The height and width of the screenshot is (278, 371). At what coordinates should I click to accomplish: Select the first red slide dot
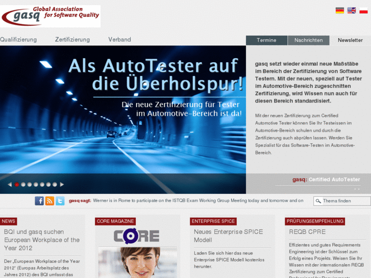pyautogui.click(x=17, y=185)
